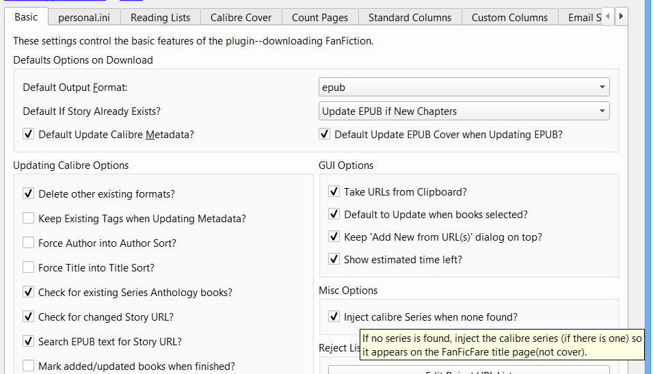Screen dimensions: 653x374
Task: Uncheck Inject calibre Series when none found
Action: pyautogui.click(x=334, y=317)
